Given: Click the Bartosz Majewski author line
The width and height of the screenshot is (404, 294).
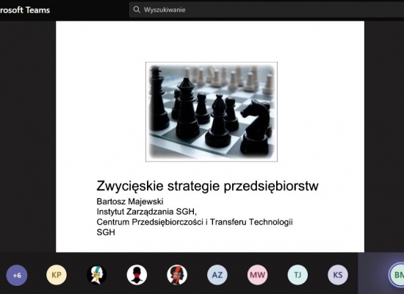Looking at the screenshot, I should tap(130, 201).
